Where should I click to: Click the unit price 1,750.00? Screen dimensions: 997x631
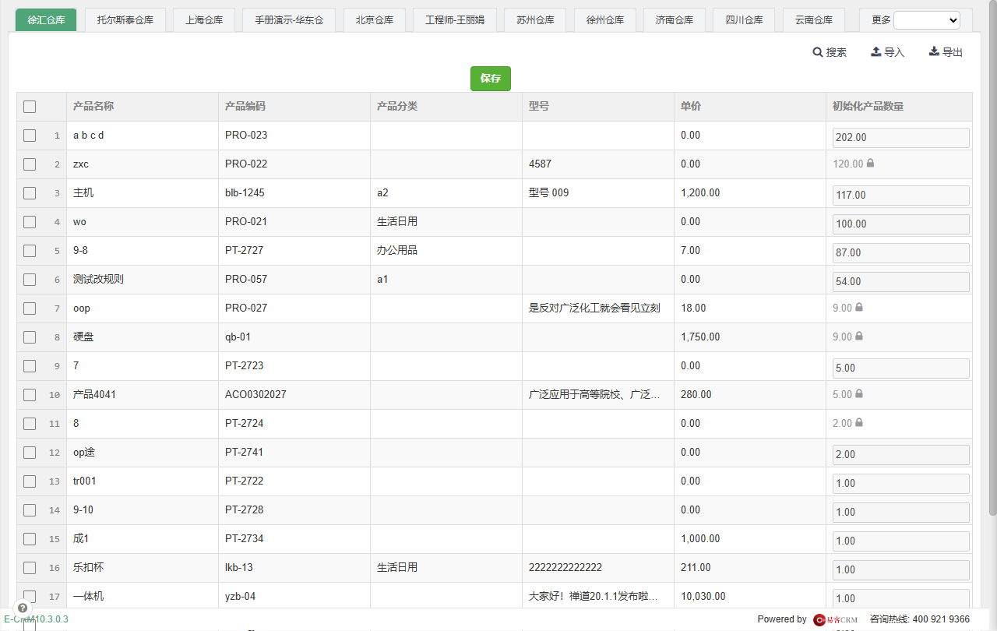700,337
